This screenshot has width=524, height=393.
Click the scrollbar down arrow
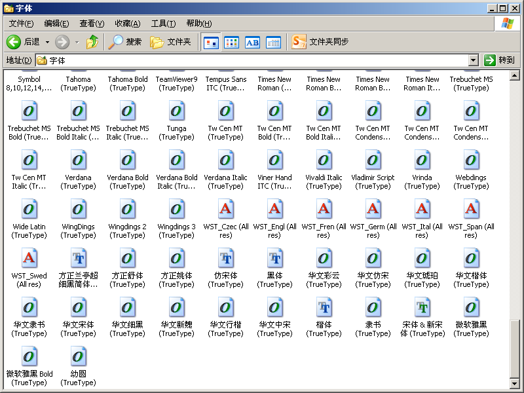(515, 383)
